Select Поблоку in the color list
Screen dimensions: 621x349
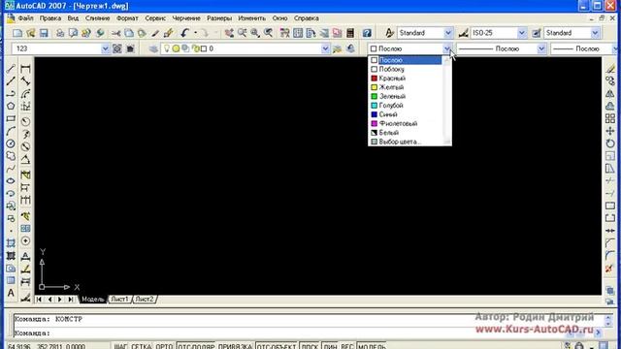click(406, 69)
